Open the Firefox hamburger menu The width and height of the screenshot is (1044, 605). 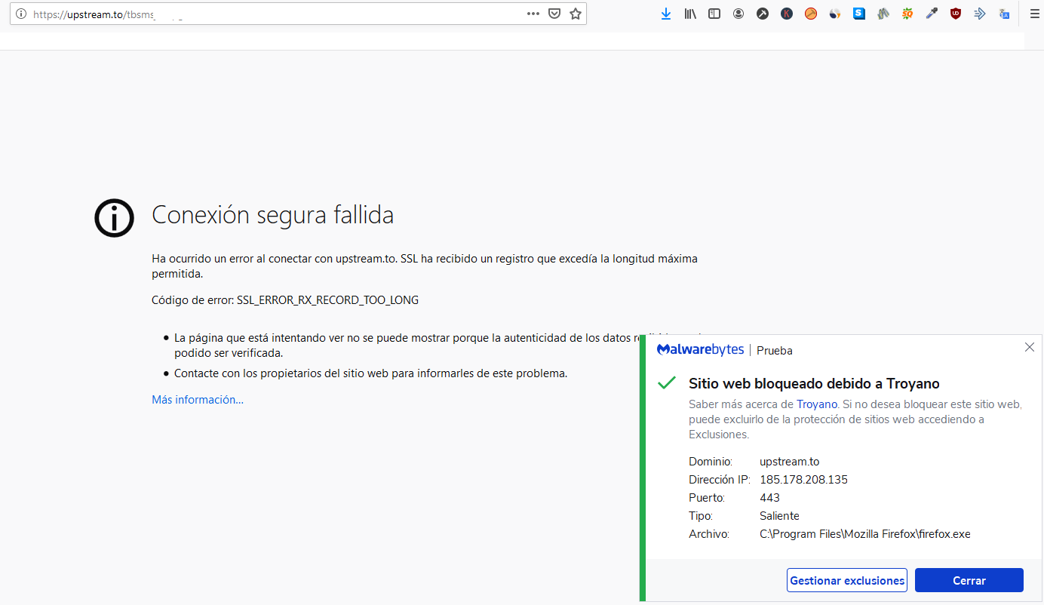click(1034, 14)
